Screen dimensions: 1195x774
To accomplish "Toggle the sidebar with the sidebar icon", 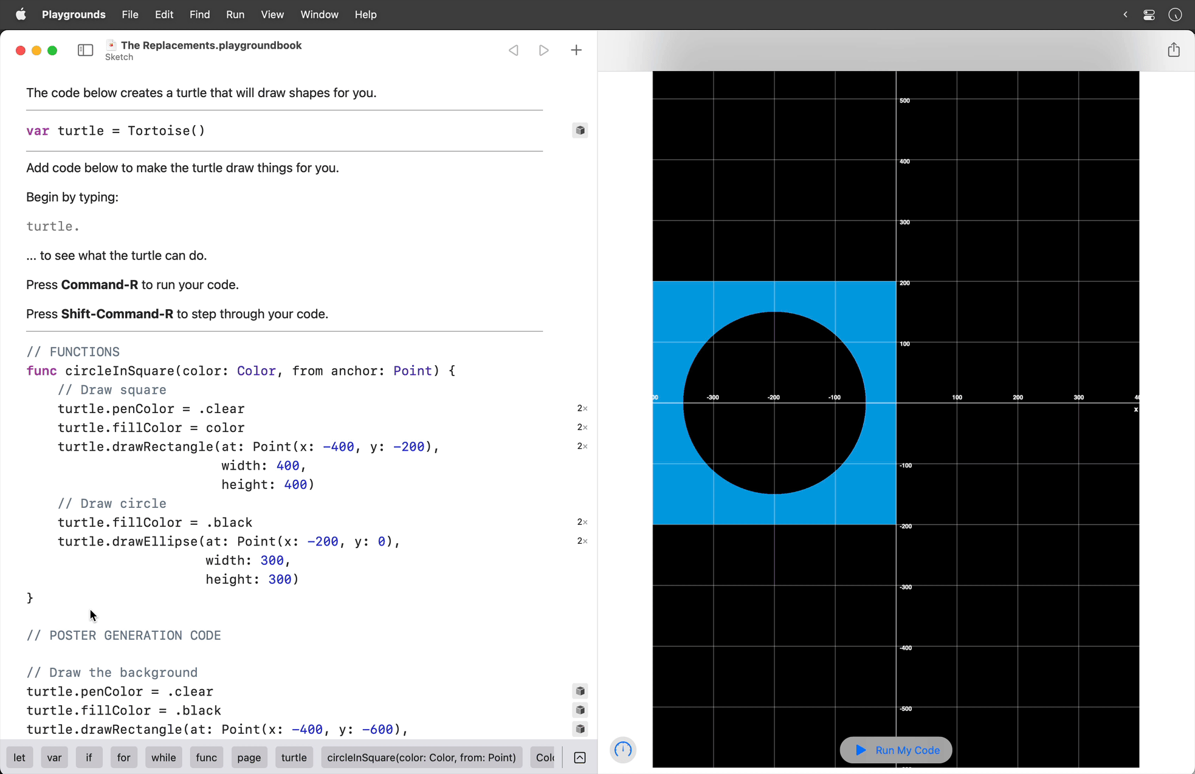I will (85, 50).
